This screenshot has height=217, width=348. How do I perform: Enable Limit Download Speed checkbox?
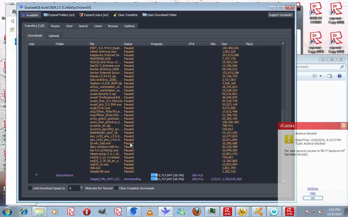pos(30,188)
